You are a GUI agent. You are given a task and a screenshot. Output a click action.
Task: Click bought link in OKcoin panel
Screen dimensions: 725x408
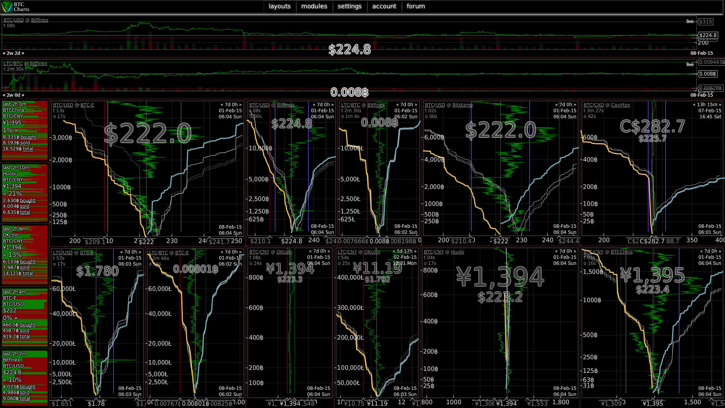28,262
